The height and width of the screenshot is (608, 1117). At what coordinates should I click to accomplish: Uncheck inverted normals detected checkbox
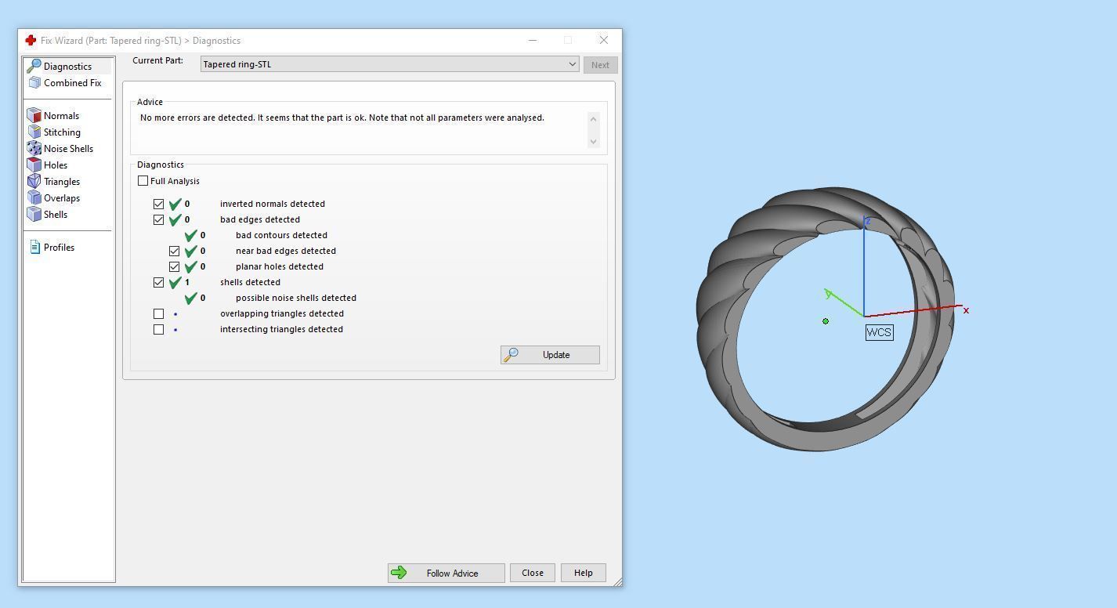[x=158, y=204]
